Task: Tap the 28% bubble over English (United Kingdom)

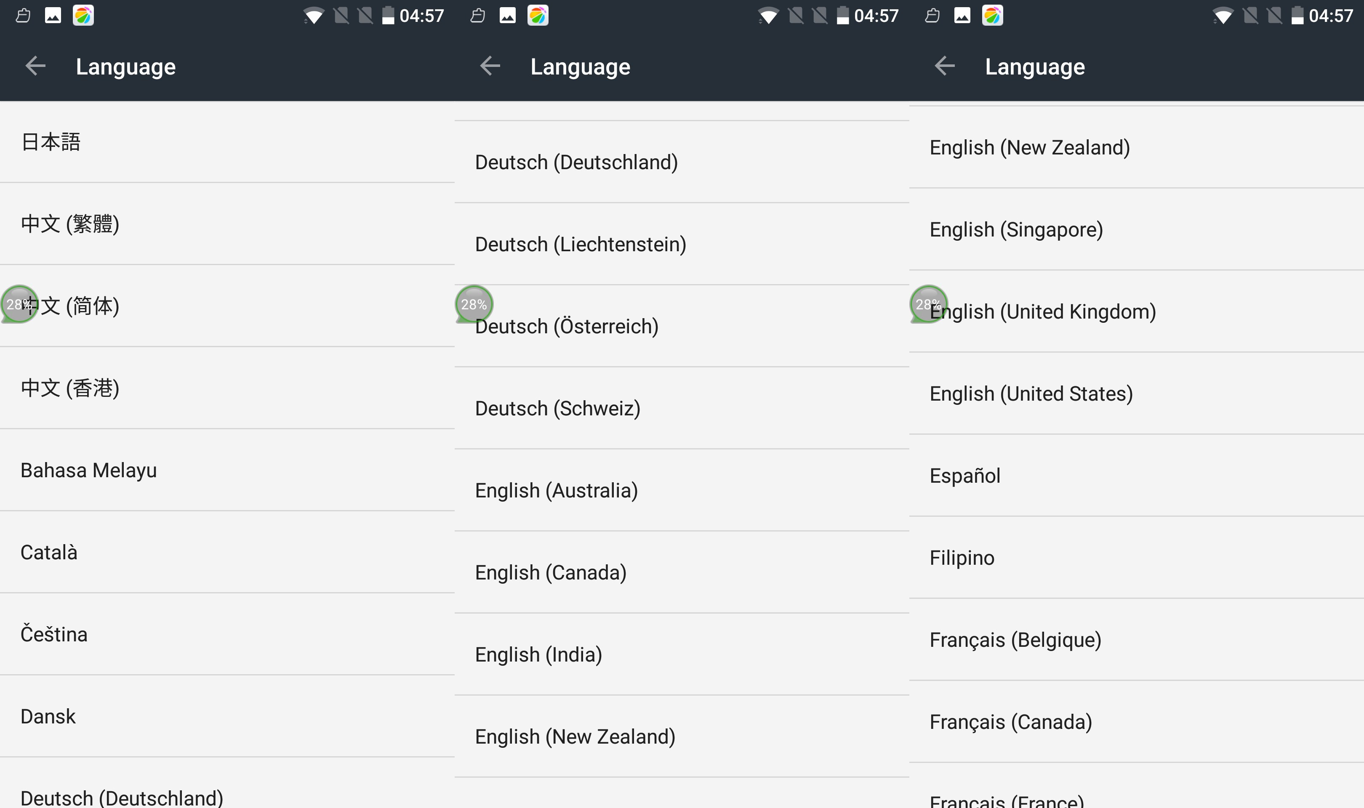Action: point(928,304)
